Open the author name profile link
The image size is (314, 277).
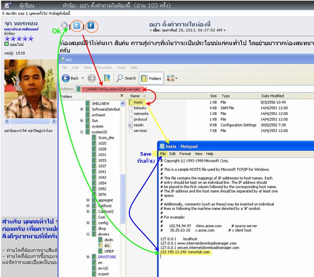[21, 24]
